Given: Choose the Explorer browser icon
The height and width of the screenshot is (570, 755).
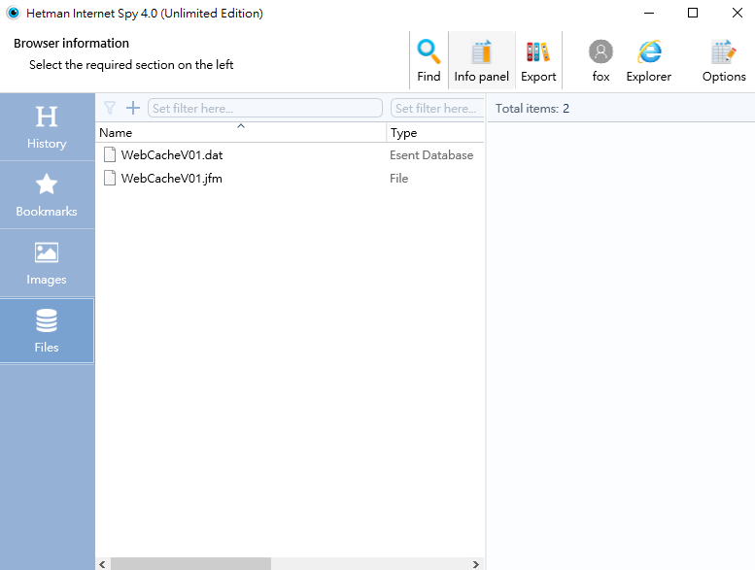Looking at the screenshot, I should 648,60.
